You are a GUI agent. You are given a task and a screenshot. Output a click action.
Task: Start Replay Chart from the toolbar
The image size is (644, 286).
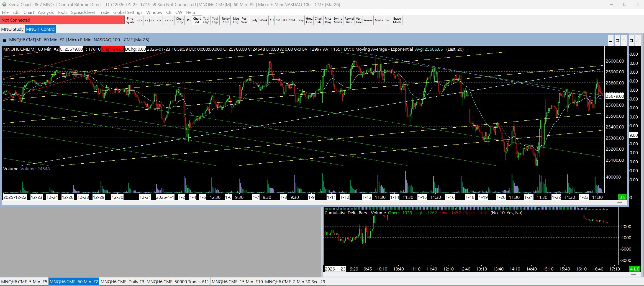(226, 20)
